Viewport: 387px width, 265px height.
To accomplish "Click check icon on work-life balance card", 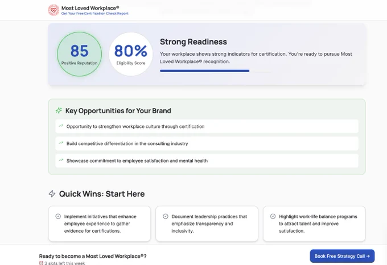I will tap(273, 216).
